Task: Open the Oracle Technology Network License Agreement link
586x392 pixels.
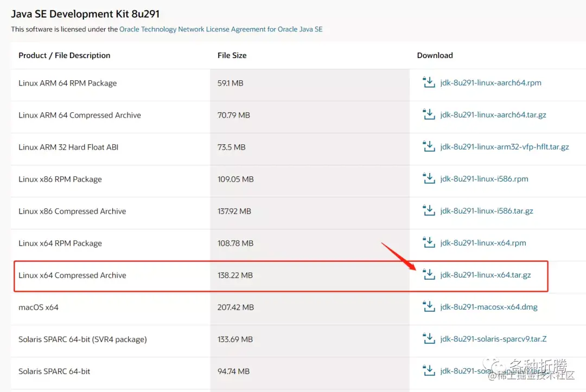Action: [x=221, y=29]
